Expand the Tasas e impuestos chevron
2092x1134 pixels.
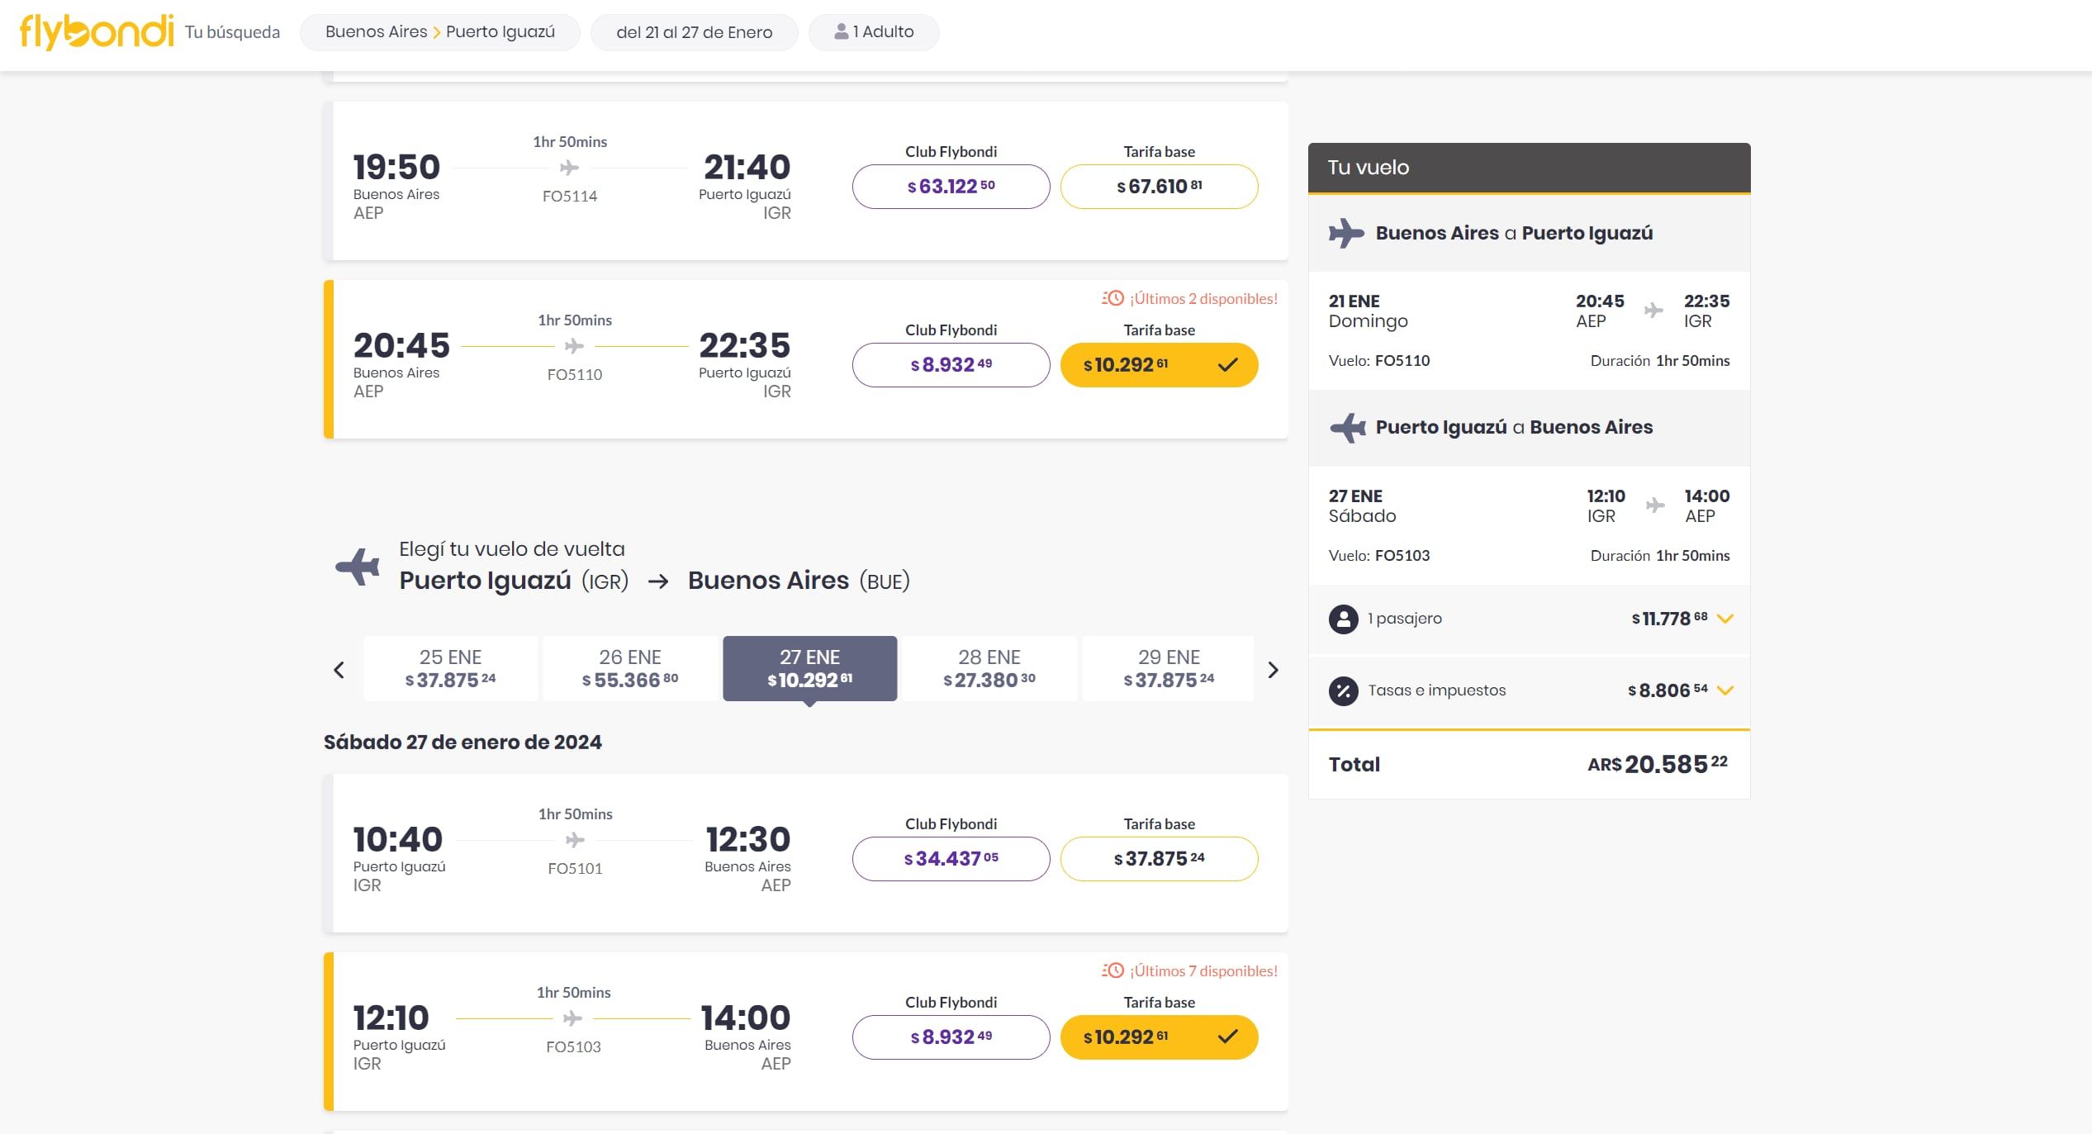click(x=1724, y=690)
